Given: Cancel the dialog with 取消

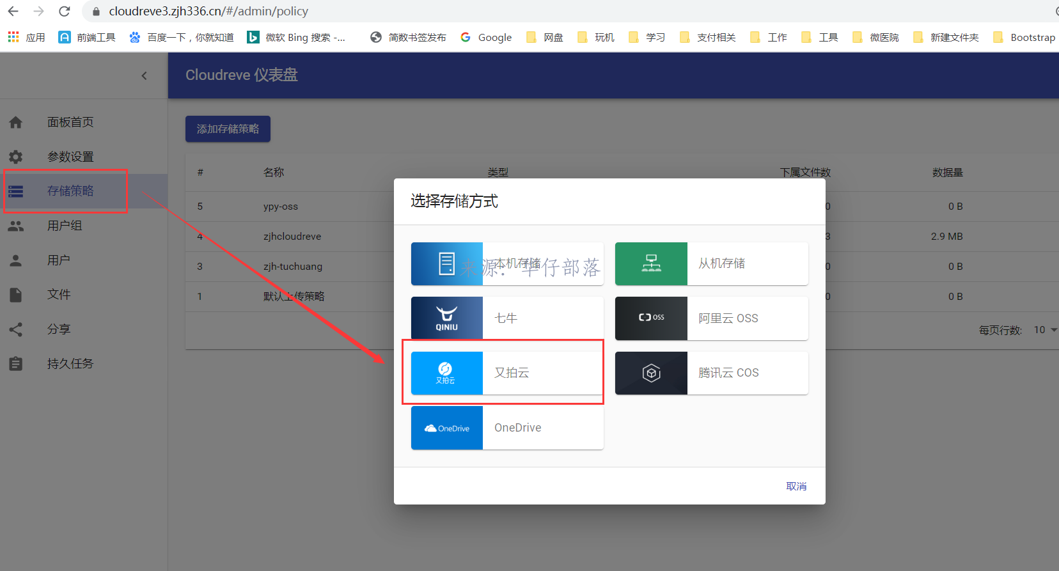Looking at the screenshot, I should pos(796,486).
